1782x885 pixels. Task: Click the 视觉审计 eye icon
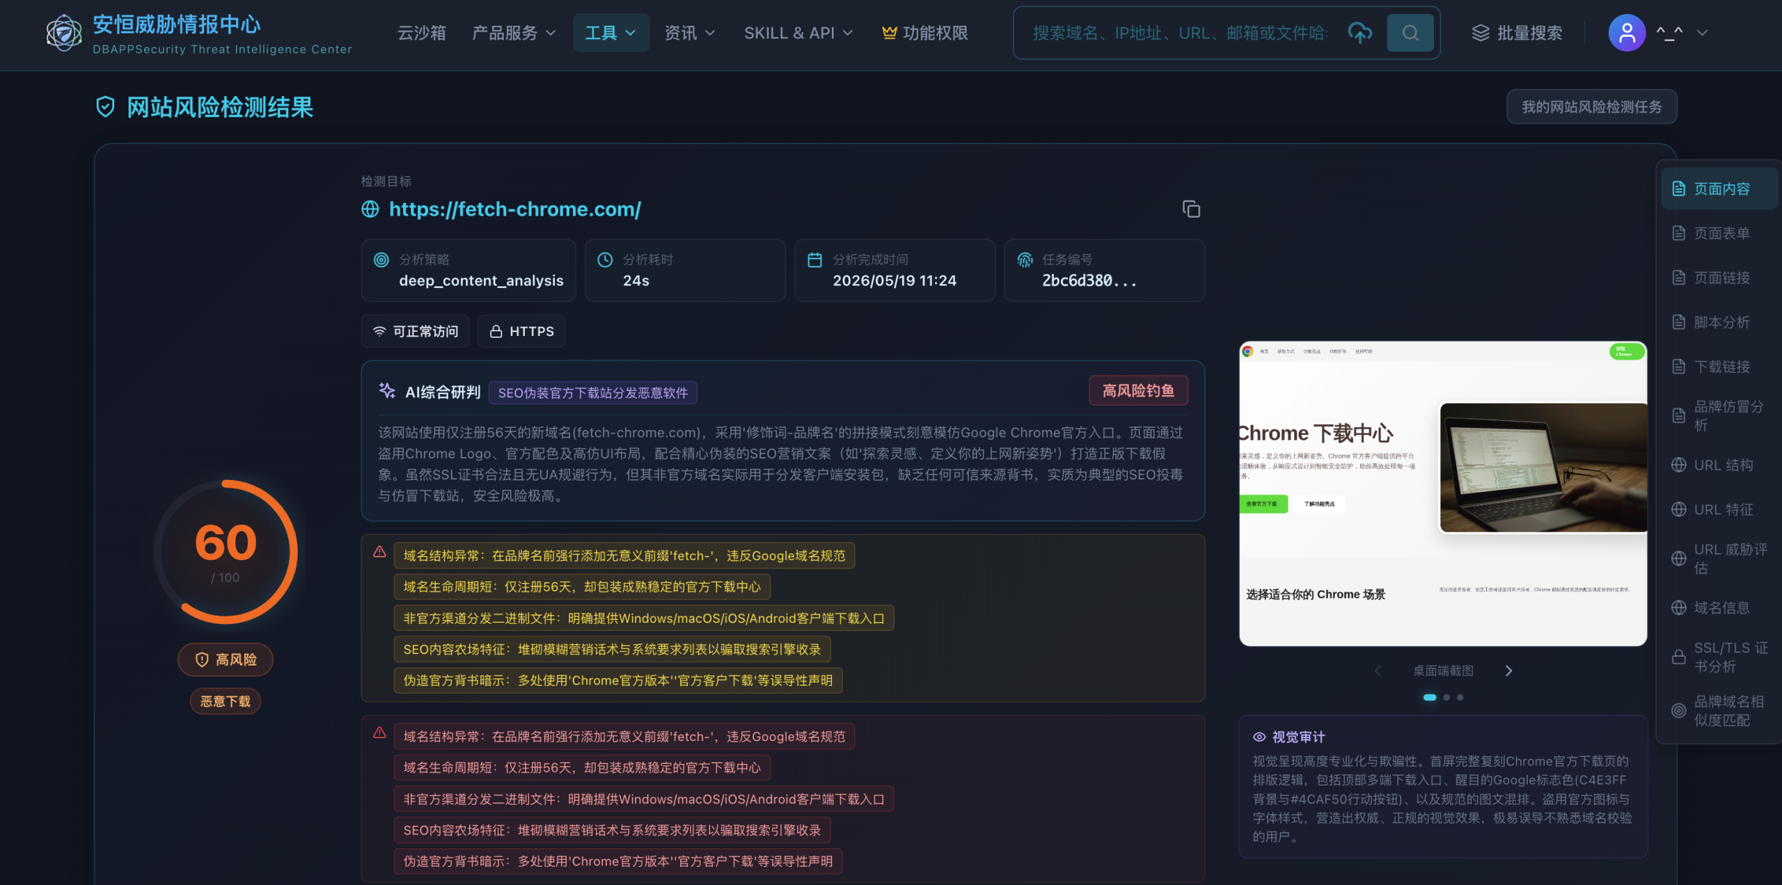(1259, 737)
